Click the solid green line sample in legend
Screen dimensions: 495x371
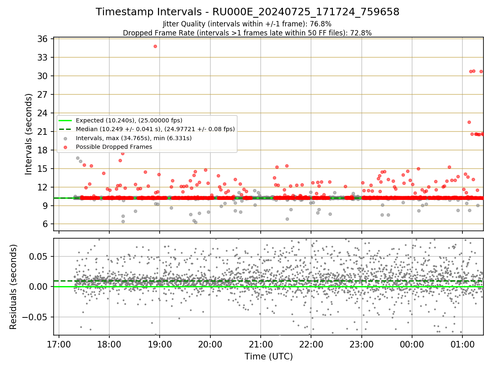pos(66,120)
